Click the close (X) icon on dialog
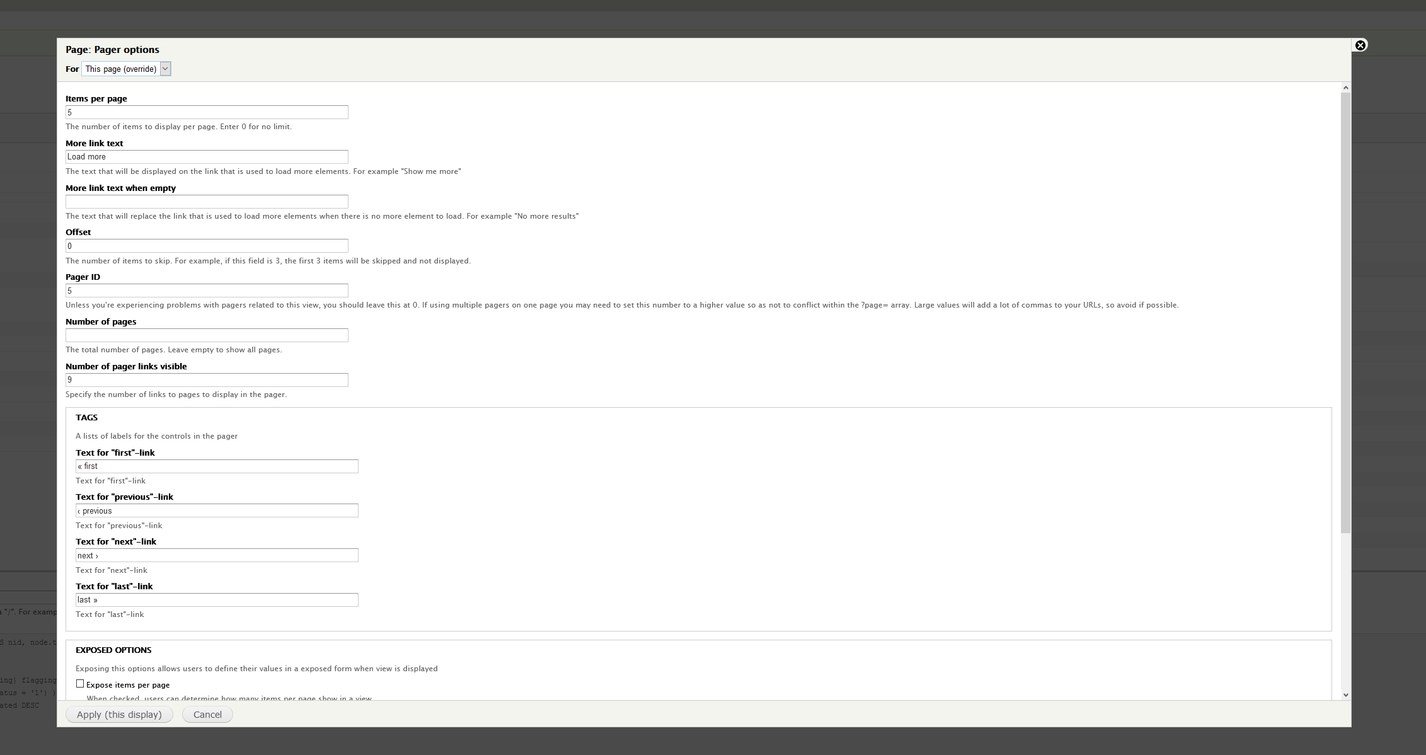The width and height of the screenshot is (1426, 755). click(x=1360, y=45)
